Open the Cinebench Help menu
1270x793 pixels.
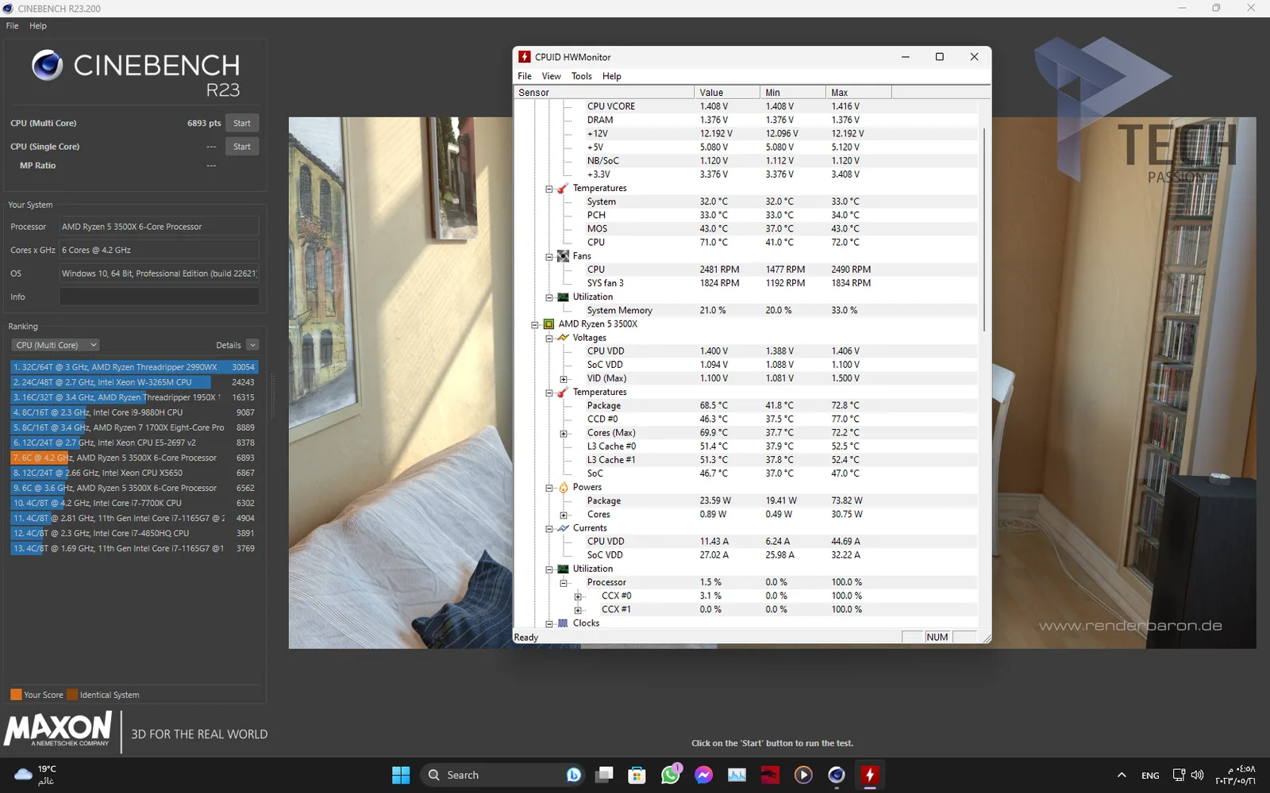38,26
